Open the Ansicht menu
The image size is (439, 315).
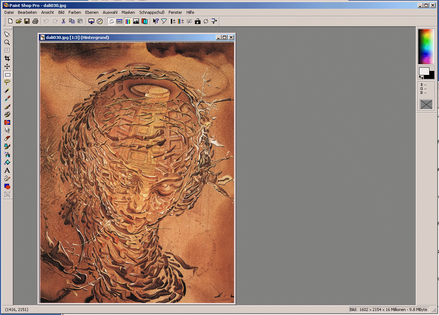[48, 12]
